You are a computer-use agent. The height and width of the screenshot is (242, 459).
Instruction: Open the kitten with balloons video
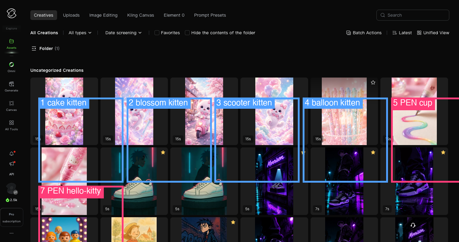click(274, 111)
